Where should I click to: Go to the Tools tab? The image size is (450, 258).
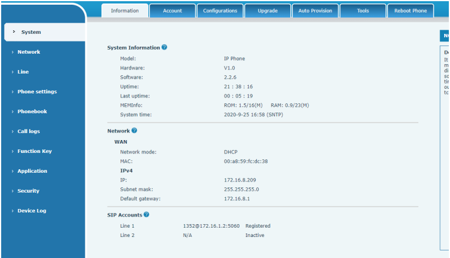[x=363, y=11]
